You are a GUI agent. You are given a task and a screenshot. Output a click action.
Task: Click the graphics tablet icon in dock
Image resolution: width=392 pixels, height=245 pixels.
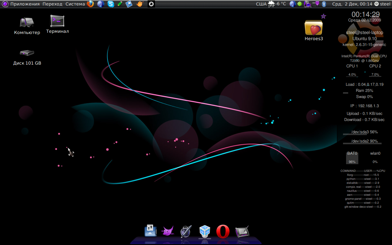coord(242,232)
